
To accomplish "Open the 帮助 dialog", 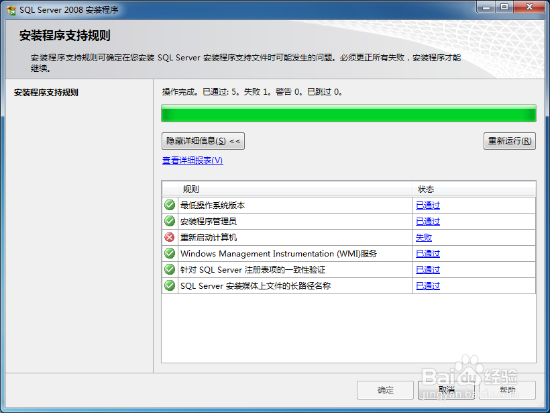I will [x=508, y=390].
